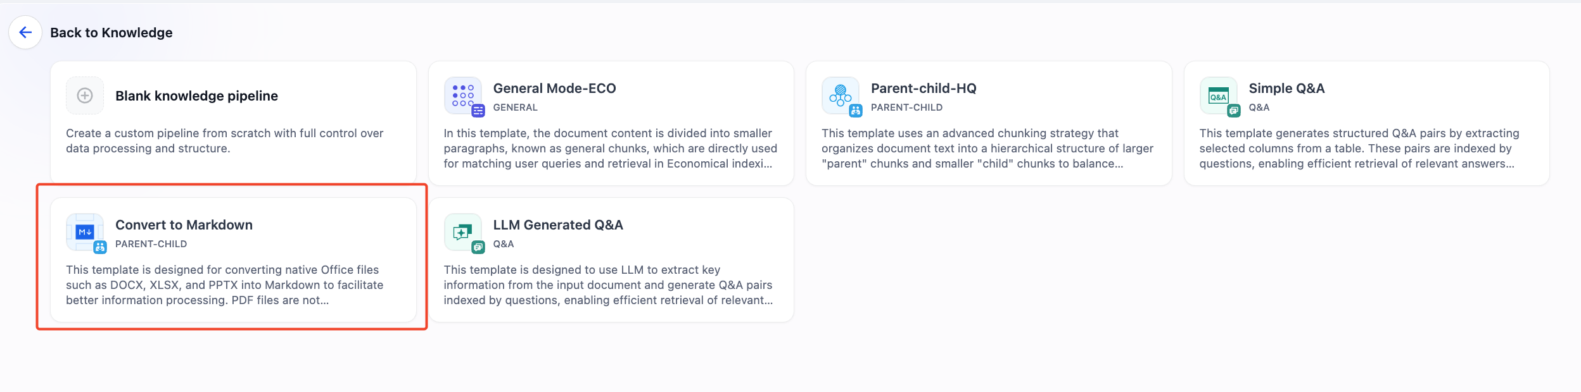Select the Blank knowledge pipeline title
1581x392 pixels.
coord(196,95)
